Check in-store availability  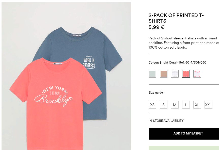pyautogui.click(x=166, y=121)
